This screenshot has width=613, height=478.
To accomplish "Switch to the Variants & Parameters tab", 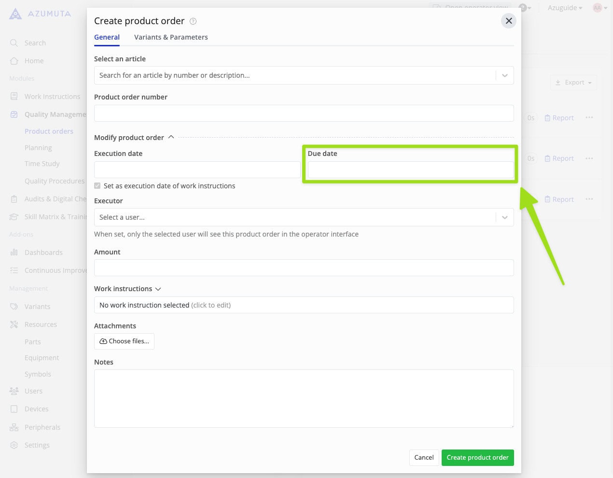I will click(x=171, y=37).
